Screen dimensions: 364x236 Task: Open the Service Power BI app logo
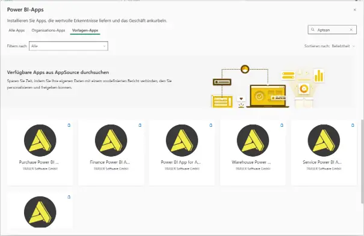tap(324, 141)
